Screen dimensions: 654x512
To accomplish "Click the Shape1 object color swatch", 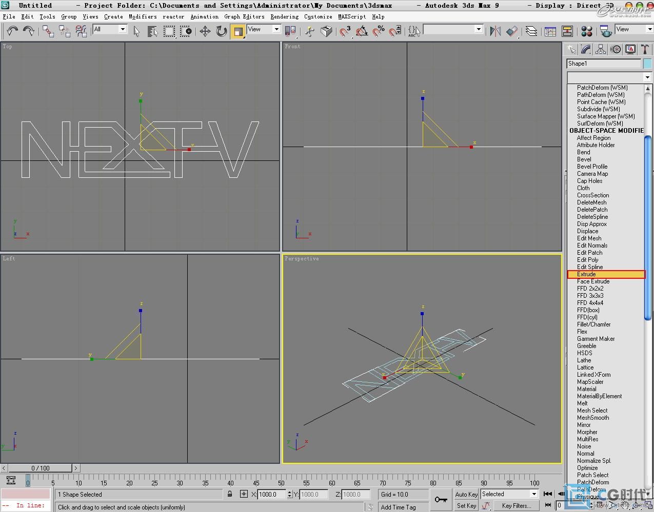I will click(647, 64).
